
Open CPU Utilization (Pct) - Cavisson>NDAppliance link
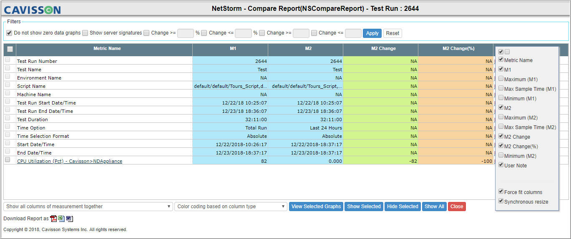(70, 161)
